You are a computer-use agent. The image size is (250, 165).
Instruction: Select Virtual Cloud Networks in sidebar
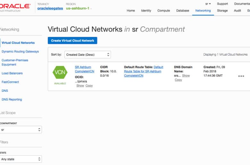coord(18,43)
